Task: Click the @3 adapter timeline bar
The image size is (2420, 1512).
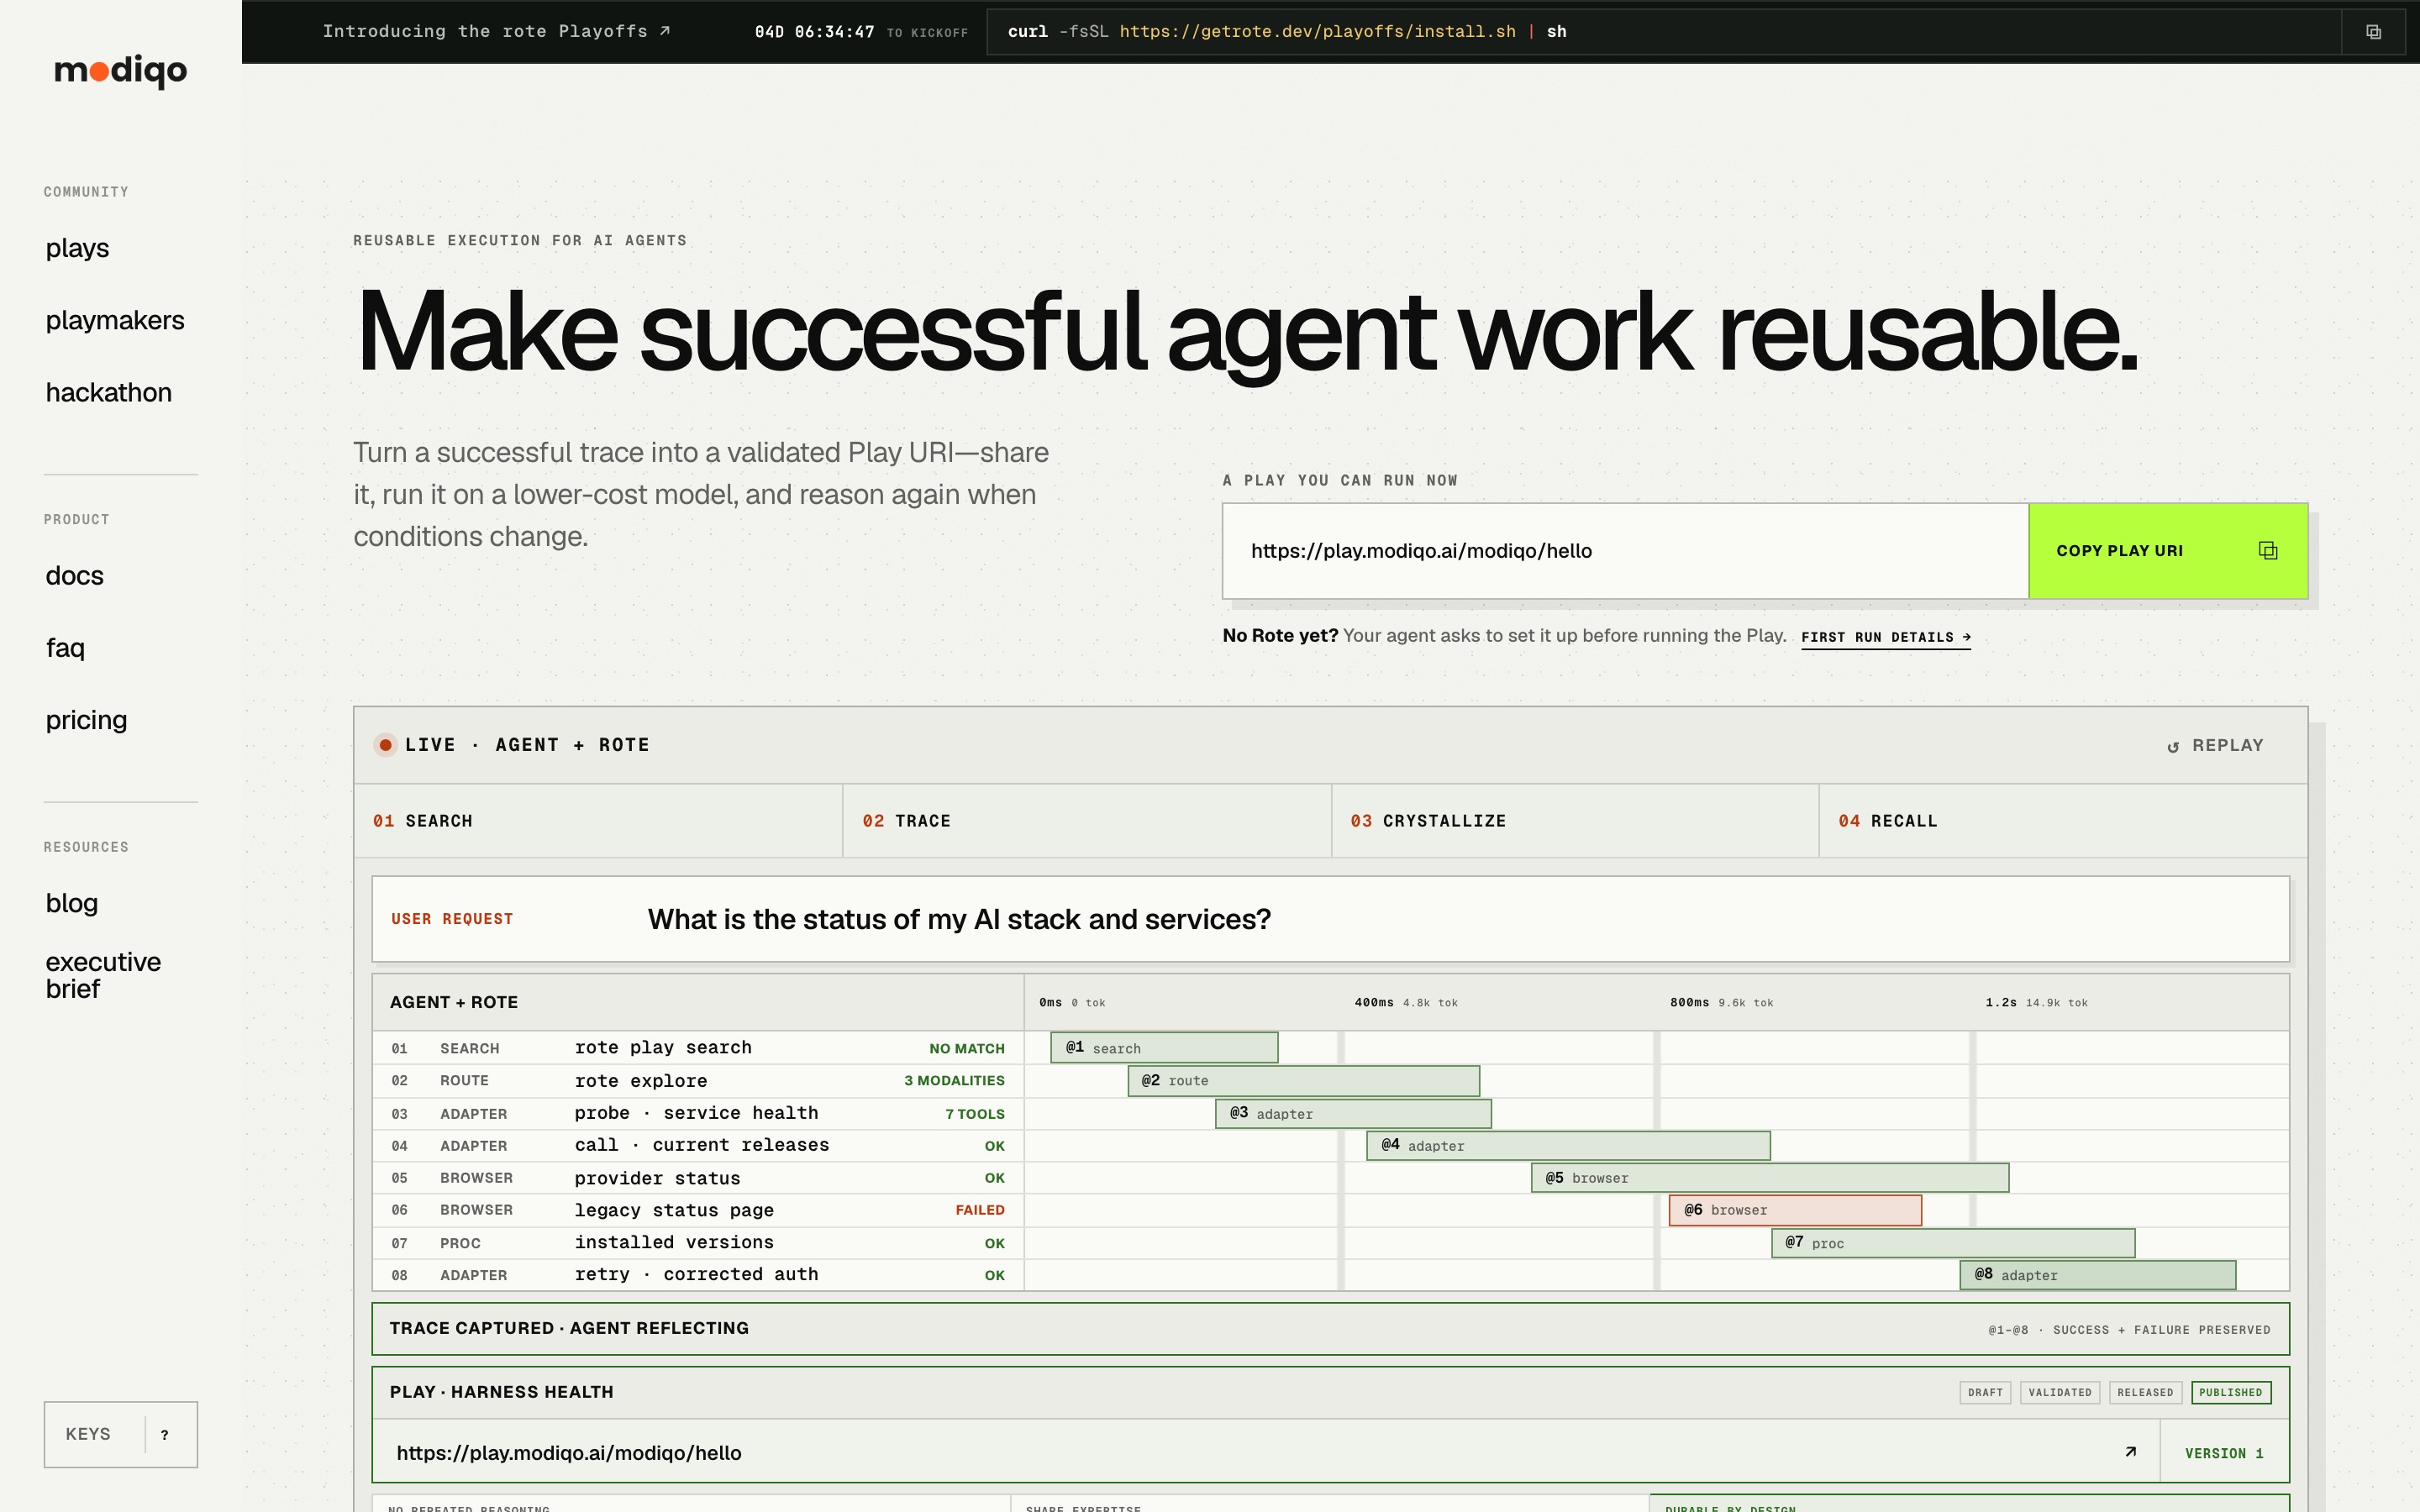Action: pos(1353,1114)
